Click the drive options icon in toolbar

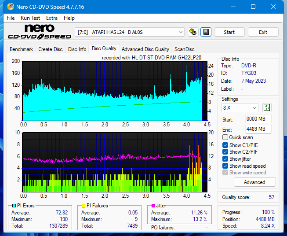[x=193, y=32]
